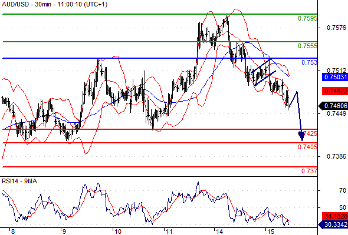Click the 0.737 support level label
Viewport: 348px width, 235px height.
coord(309,171)
